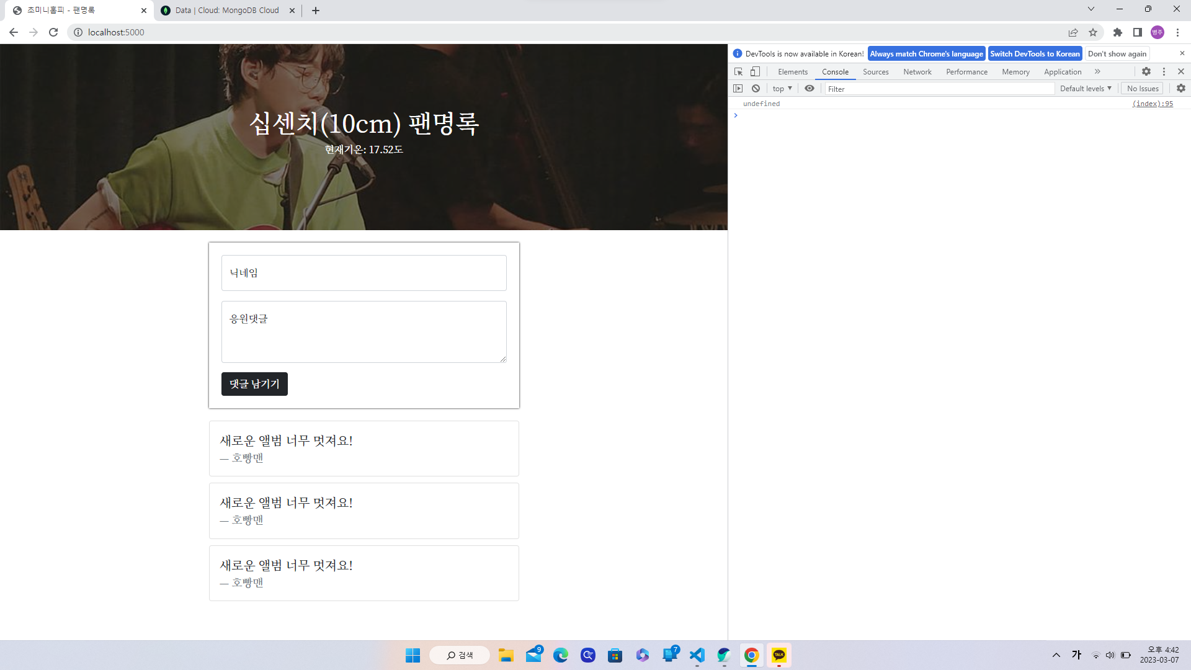Open the Mail app in taskbar
Image resolution: width=1191 pixels, height=670 pixels.
pos(533,655)
